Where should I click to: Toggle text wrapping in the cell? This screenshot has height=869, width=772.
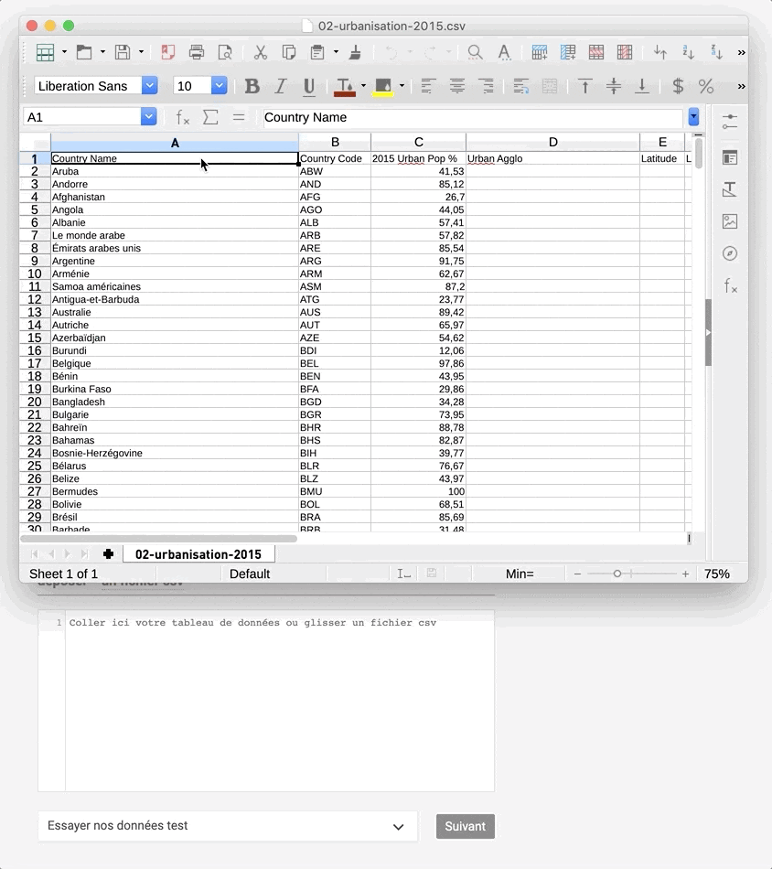tap(521, 87)
